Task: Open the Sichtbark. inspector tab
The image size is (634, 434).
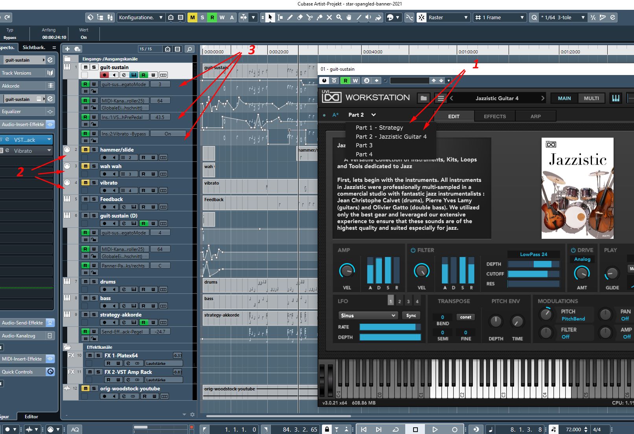Action: click(34, 47)
